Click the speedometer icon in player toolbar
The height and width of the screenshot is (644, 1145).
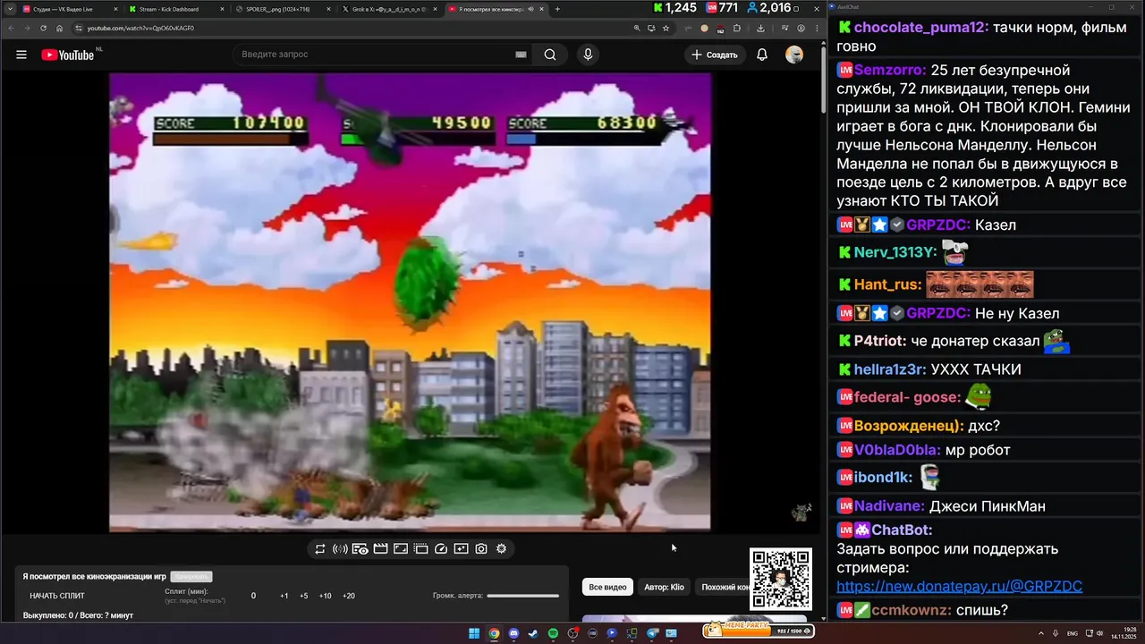[x=441, y=548]
